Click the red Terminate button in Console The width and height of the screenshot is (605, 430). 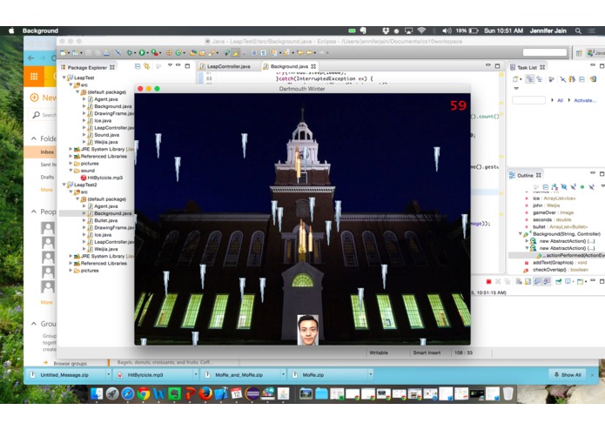(x=489, y=281)
